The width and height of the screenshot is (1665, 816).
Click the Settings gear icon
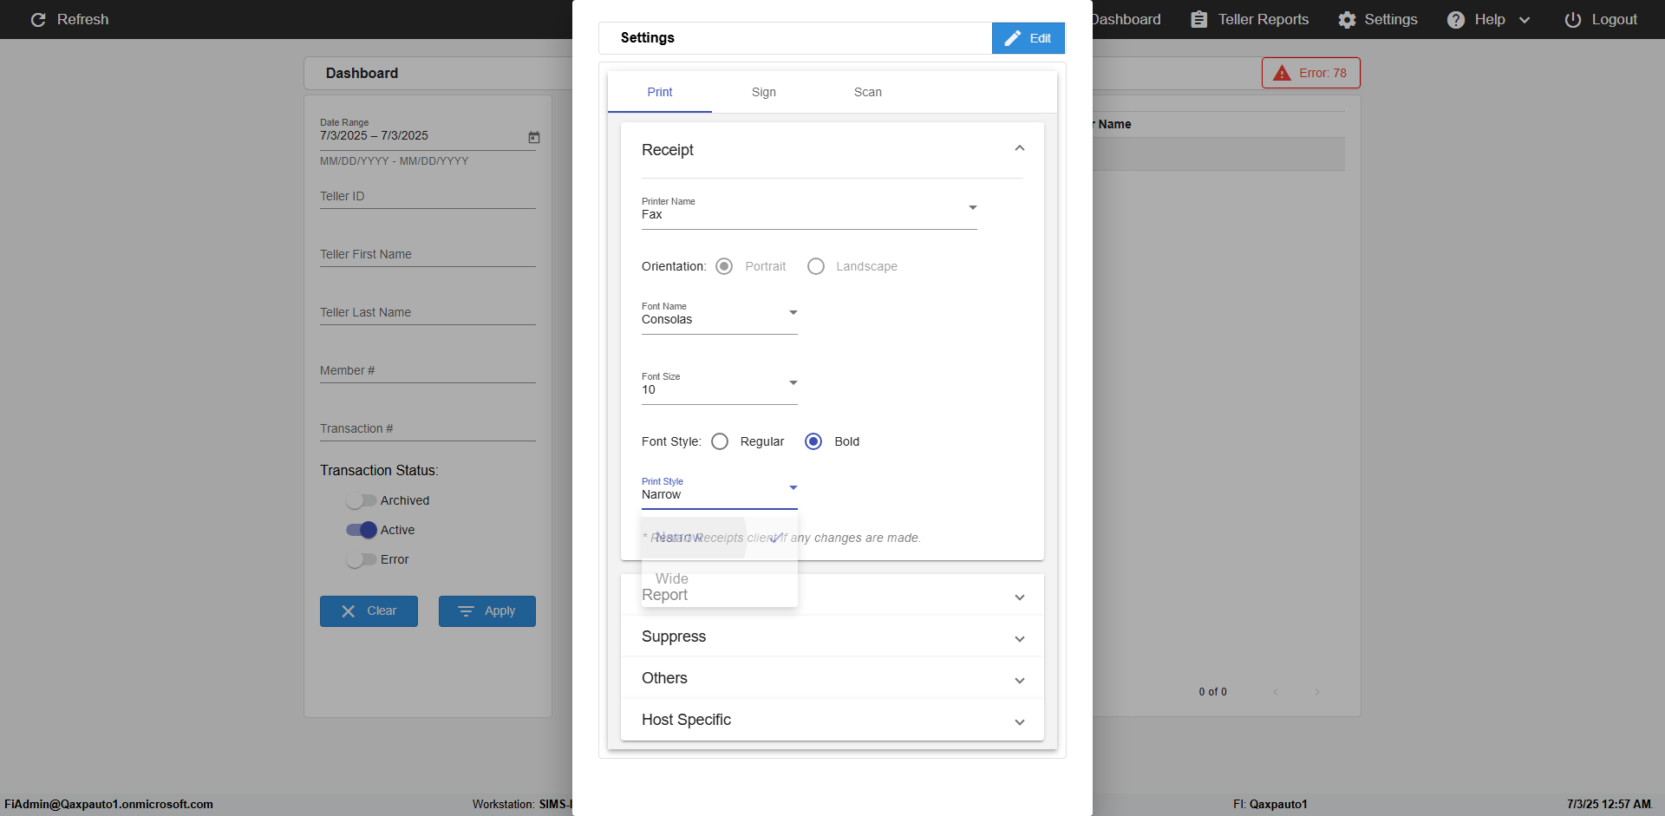coord(1347,19)
